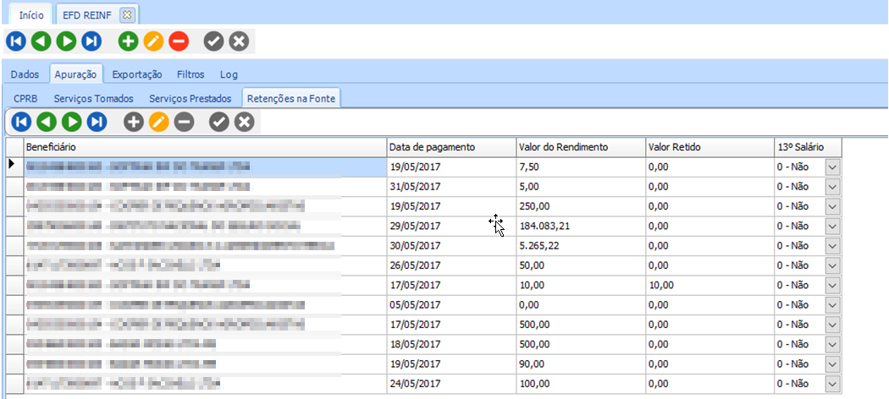The width and height of the screenshot is (889, 399).
Task: Open the Log tab
Action: pyautogui.click(x=229, y=74)
